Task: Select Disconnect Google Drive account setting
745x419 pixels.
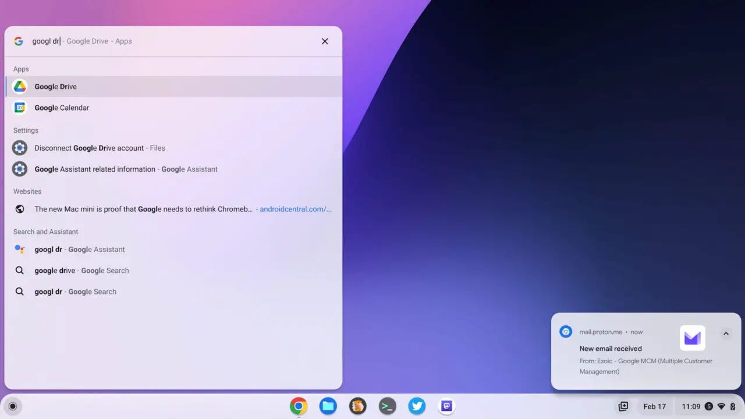Action: pos(173,148)
